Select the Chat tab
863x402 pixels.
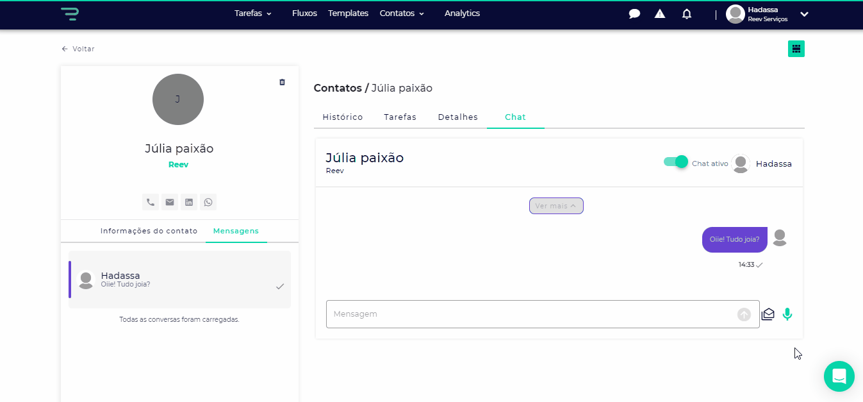point(515,117)
